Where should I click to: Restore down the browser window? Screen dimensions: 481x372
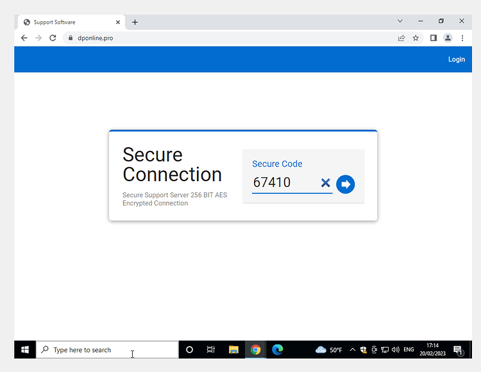pyautogui.click(x=441, y=21)
